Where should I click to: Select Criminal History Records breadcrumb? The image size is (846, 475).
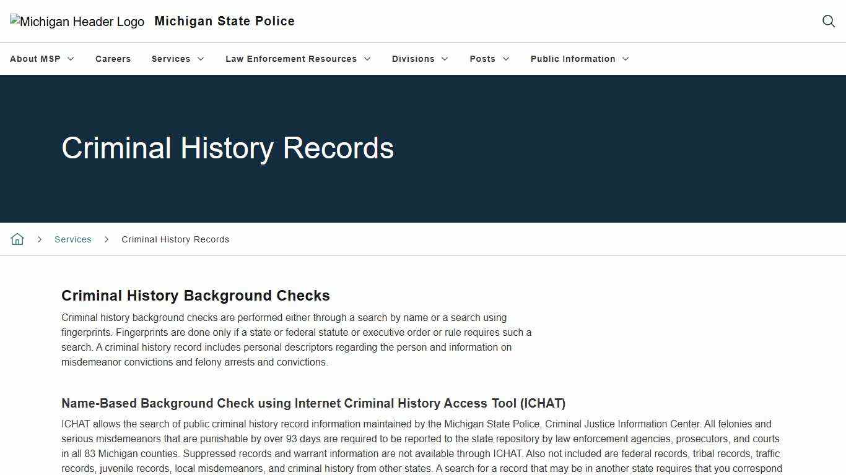point(175,239)
